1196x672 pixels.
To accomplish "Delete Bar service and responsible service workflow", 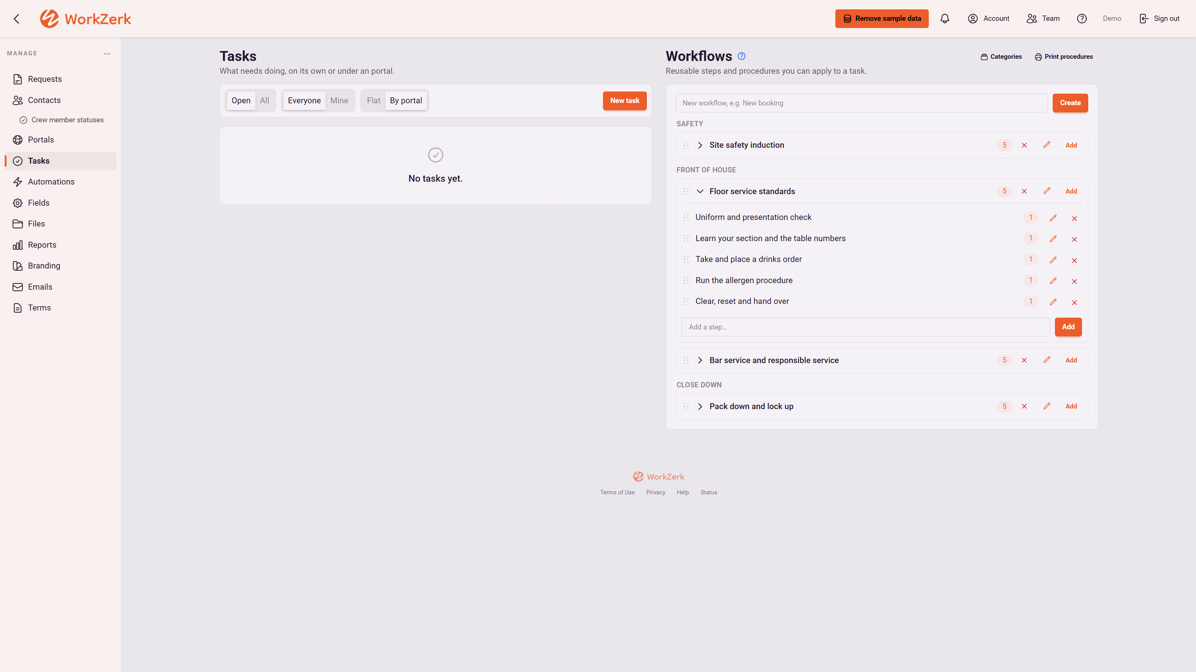I will [x=1024, y=360].
